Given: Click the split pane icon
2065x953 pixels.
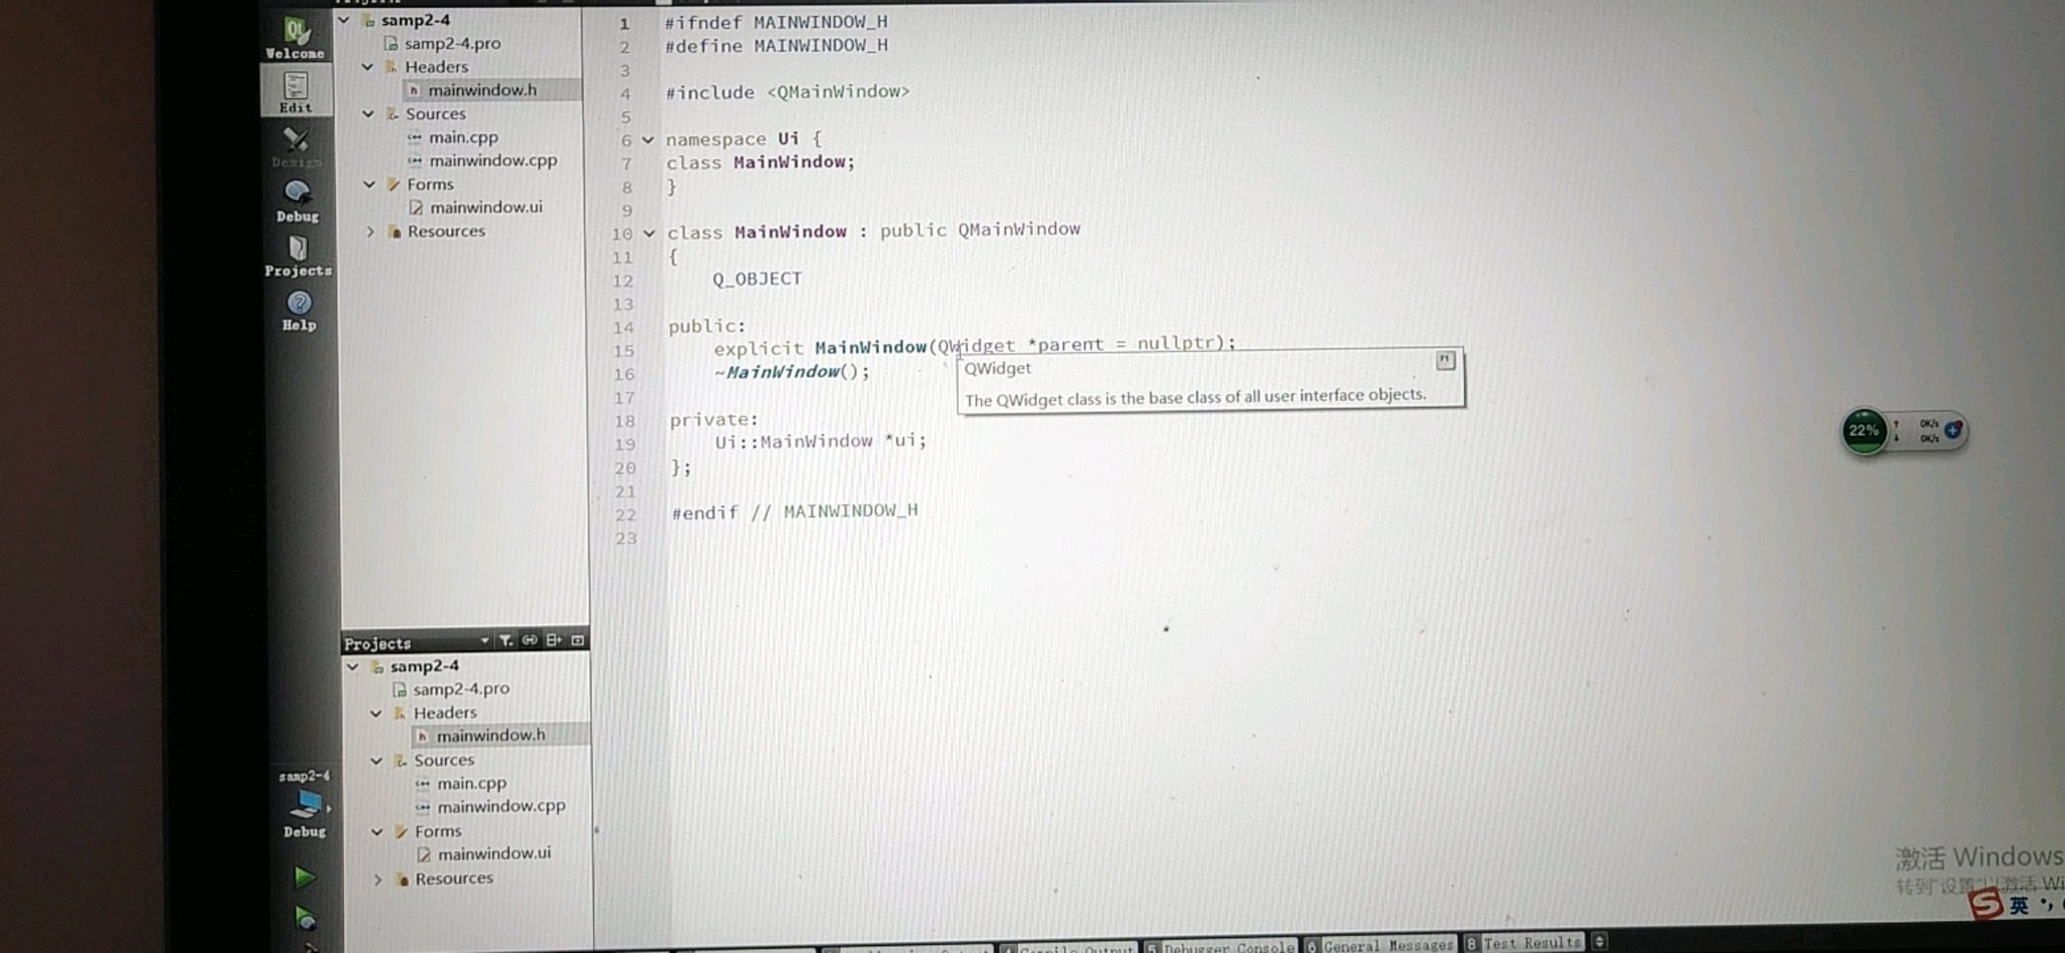Looking at the screenshot, I should 554,641.
